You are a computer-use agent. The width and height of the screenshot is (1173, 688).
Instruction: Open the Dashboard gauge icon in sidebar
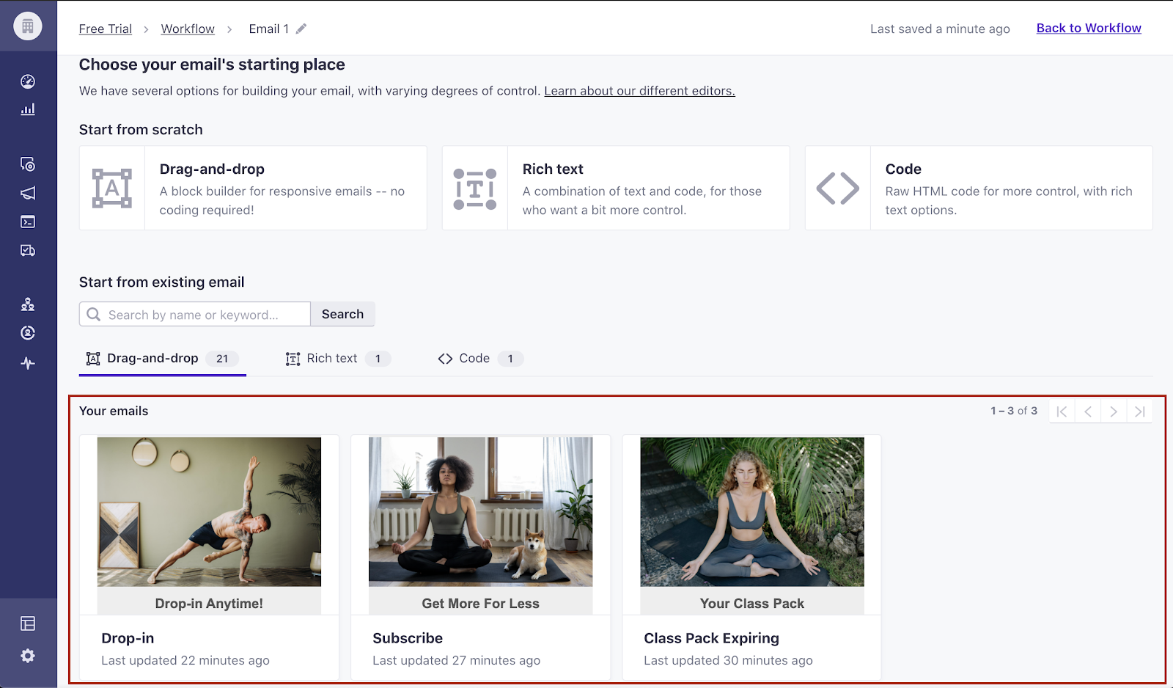tap(28, 81)
